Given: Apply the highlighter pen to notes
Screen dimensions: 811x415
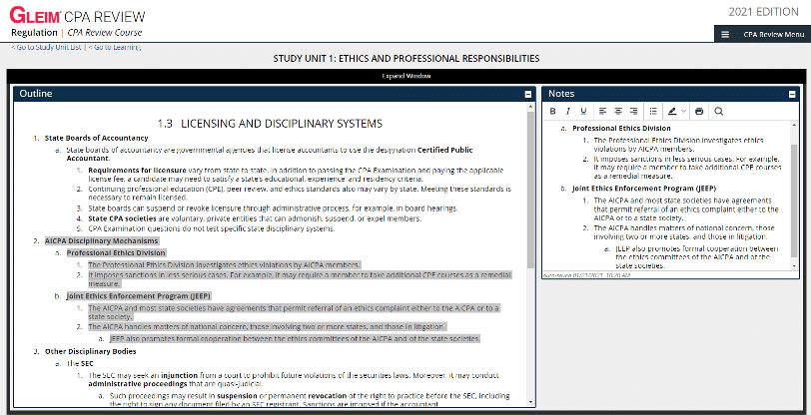Looking at the screenshot, I should tap(672, 111).
